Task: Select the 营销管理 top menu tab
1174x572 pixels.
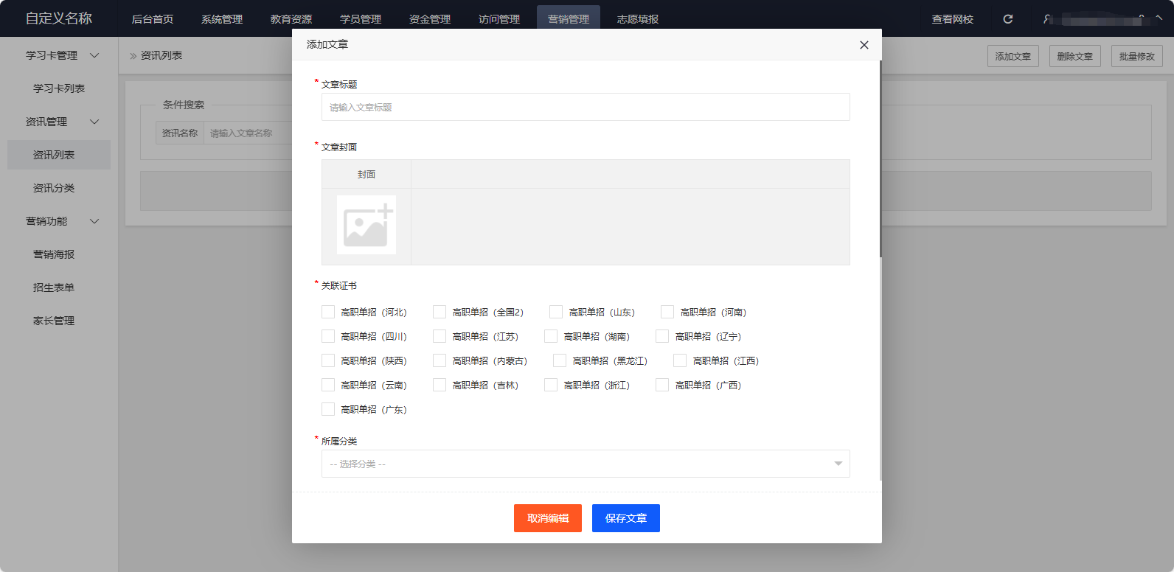Action: [569, 19]
